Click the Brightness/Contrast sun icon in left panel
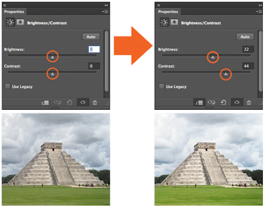 click(10, 22)
